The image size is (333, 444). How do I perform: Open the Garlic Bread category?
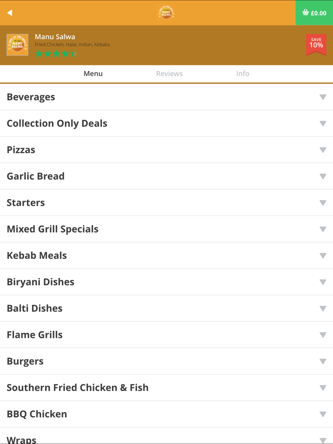(166, 176)
